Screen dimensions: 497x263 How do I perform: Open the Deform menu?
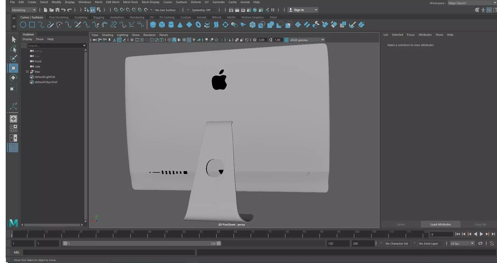point(196,2)
